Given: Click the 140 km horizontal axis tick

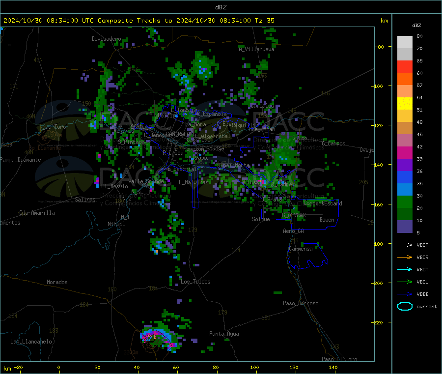Looking at the screenshot, I should 333,367.
